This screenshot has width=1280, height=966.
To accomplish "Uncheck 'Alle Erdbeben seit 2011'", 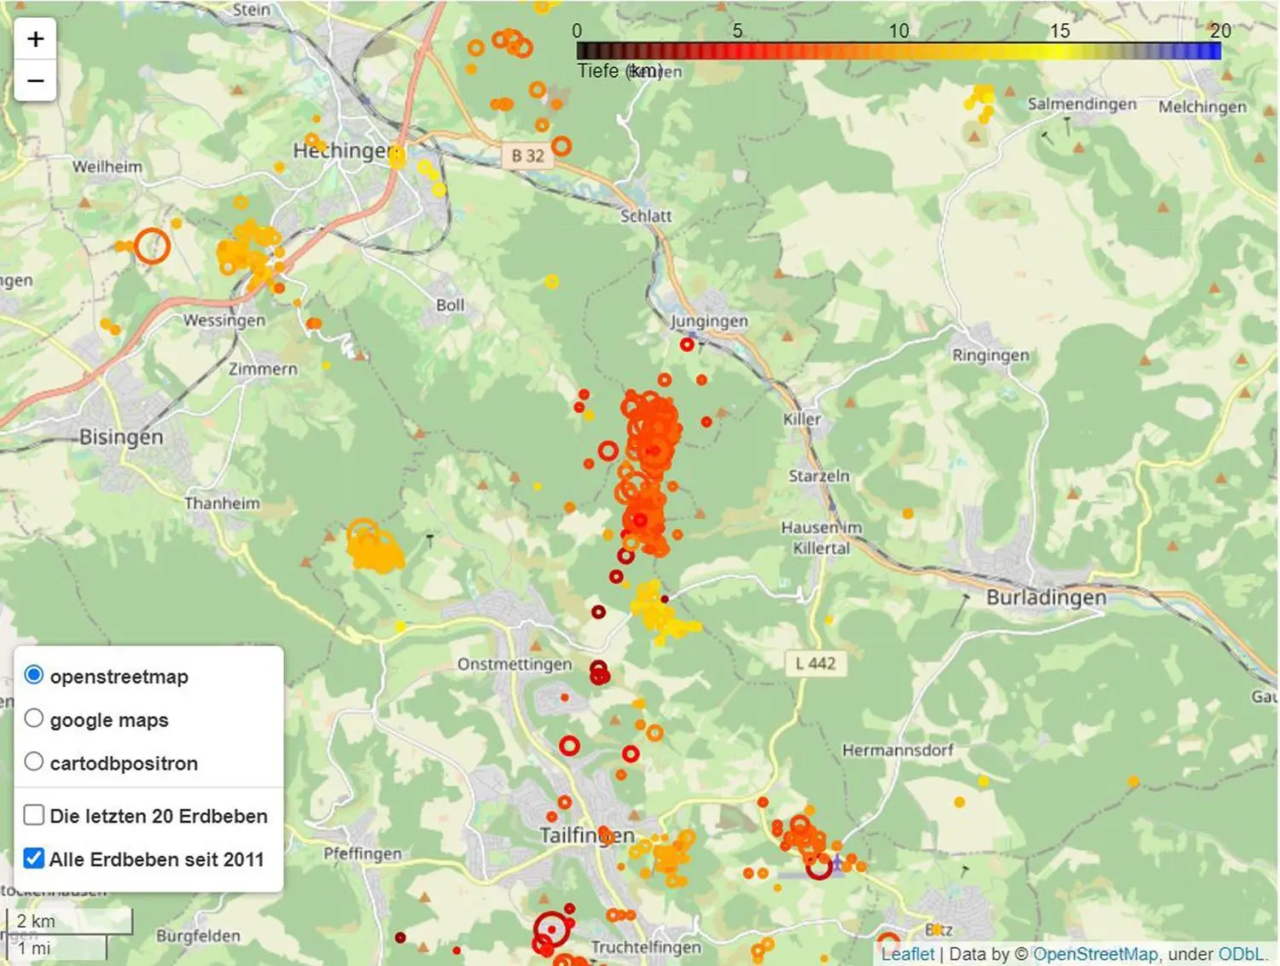I will pyautogui.click(x=33, y=858).
